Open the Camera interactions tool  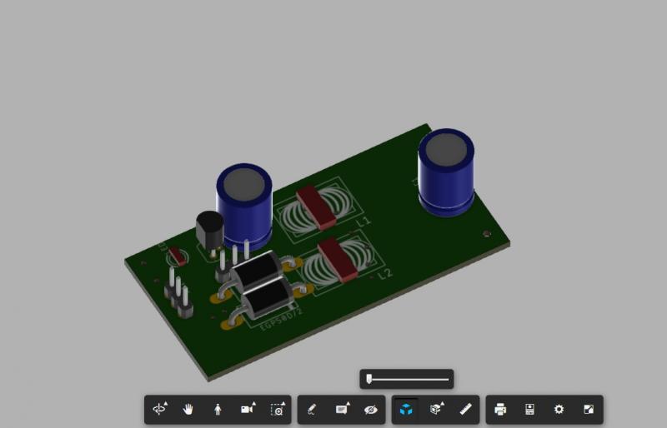(248, 409)
